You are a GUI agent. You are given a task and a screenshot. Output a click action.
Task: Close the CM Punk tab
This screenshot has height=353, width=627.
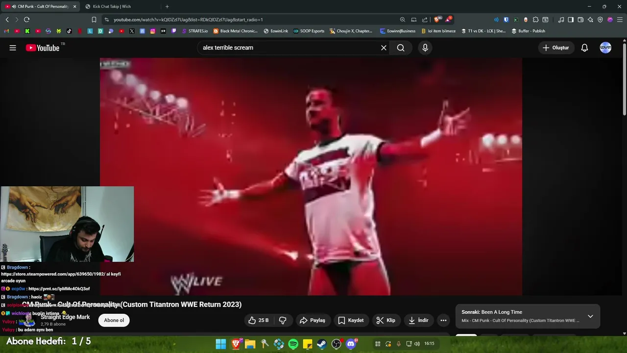coord(74,6)
